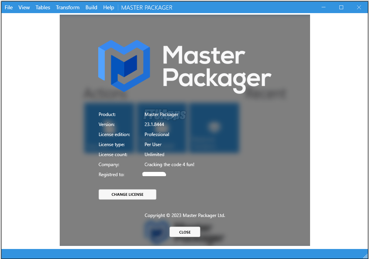This screenshot has width=369, height=259.
Task: Click the window resize grip in status bar
Action: (366, 256)
